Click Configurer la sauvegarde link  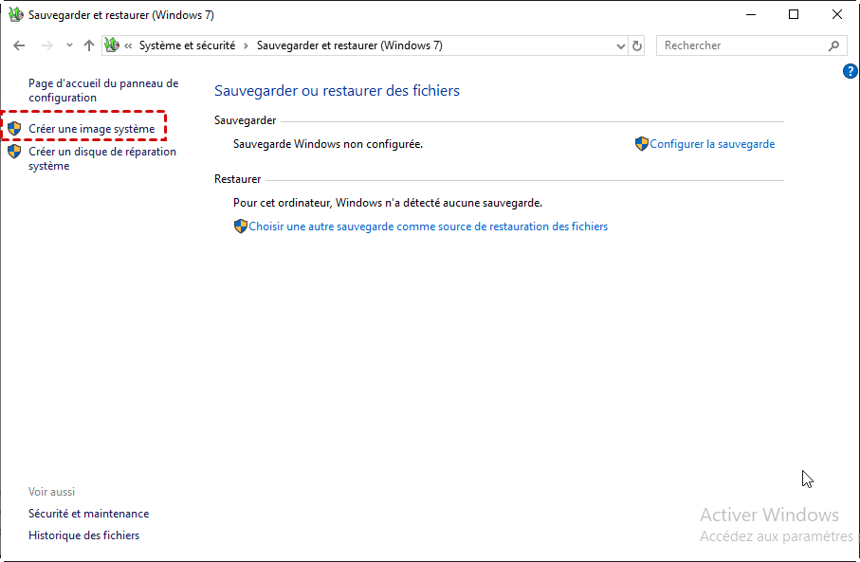pos(712,144)
